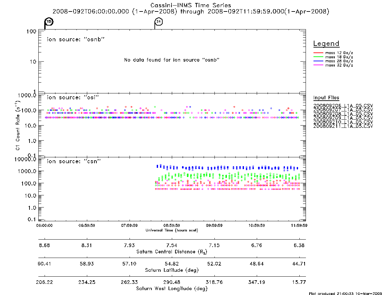Click the 06:00:00 time tick label
382x295 pixels.
pos(44,226)
